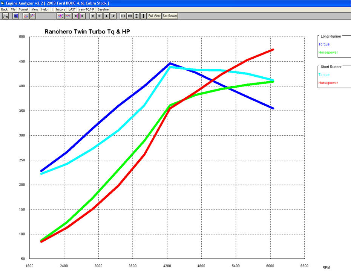Click the 1800 value on the RPM axis
351x276 pixels.
[29, 266]
